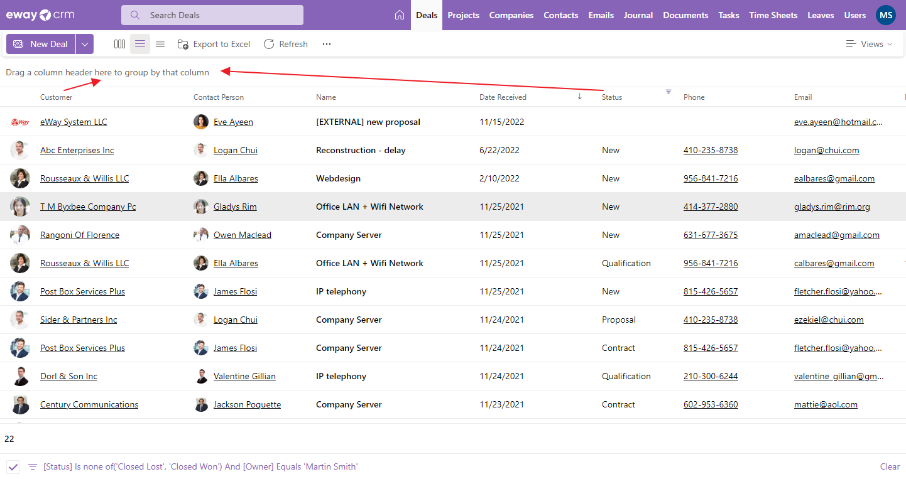Image resolution: width=906 pixels, height=479 pixels.
Task: Open the Projects tab
Action: pyautogui.click(x=463, y=15)
